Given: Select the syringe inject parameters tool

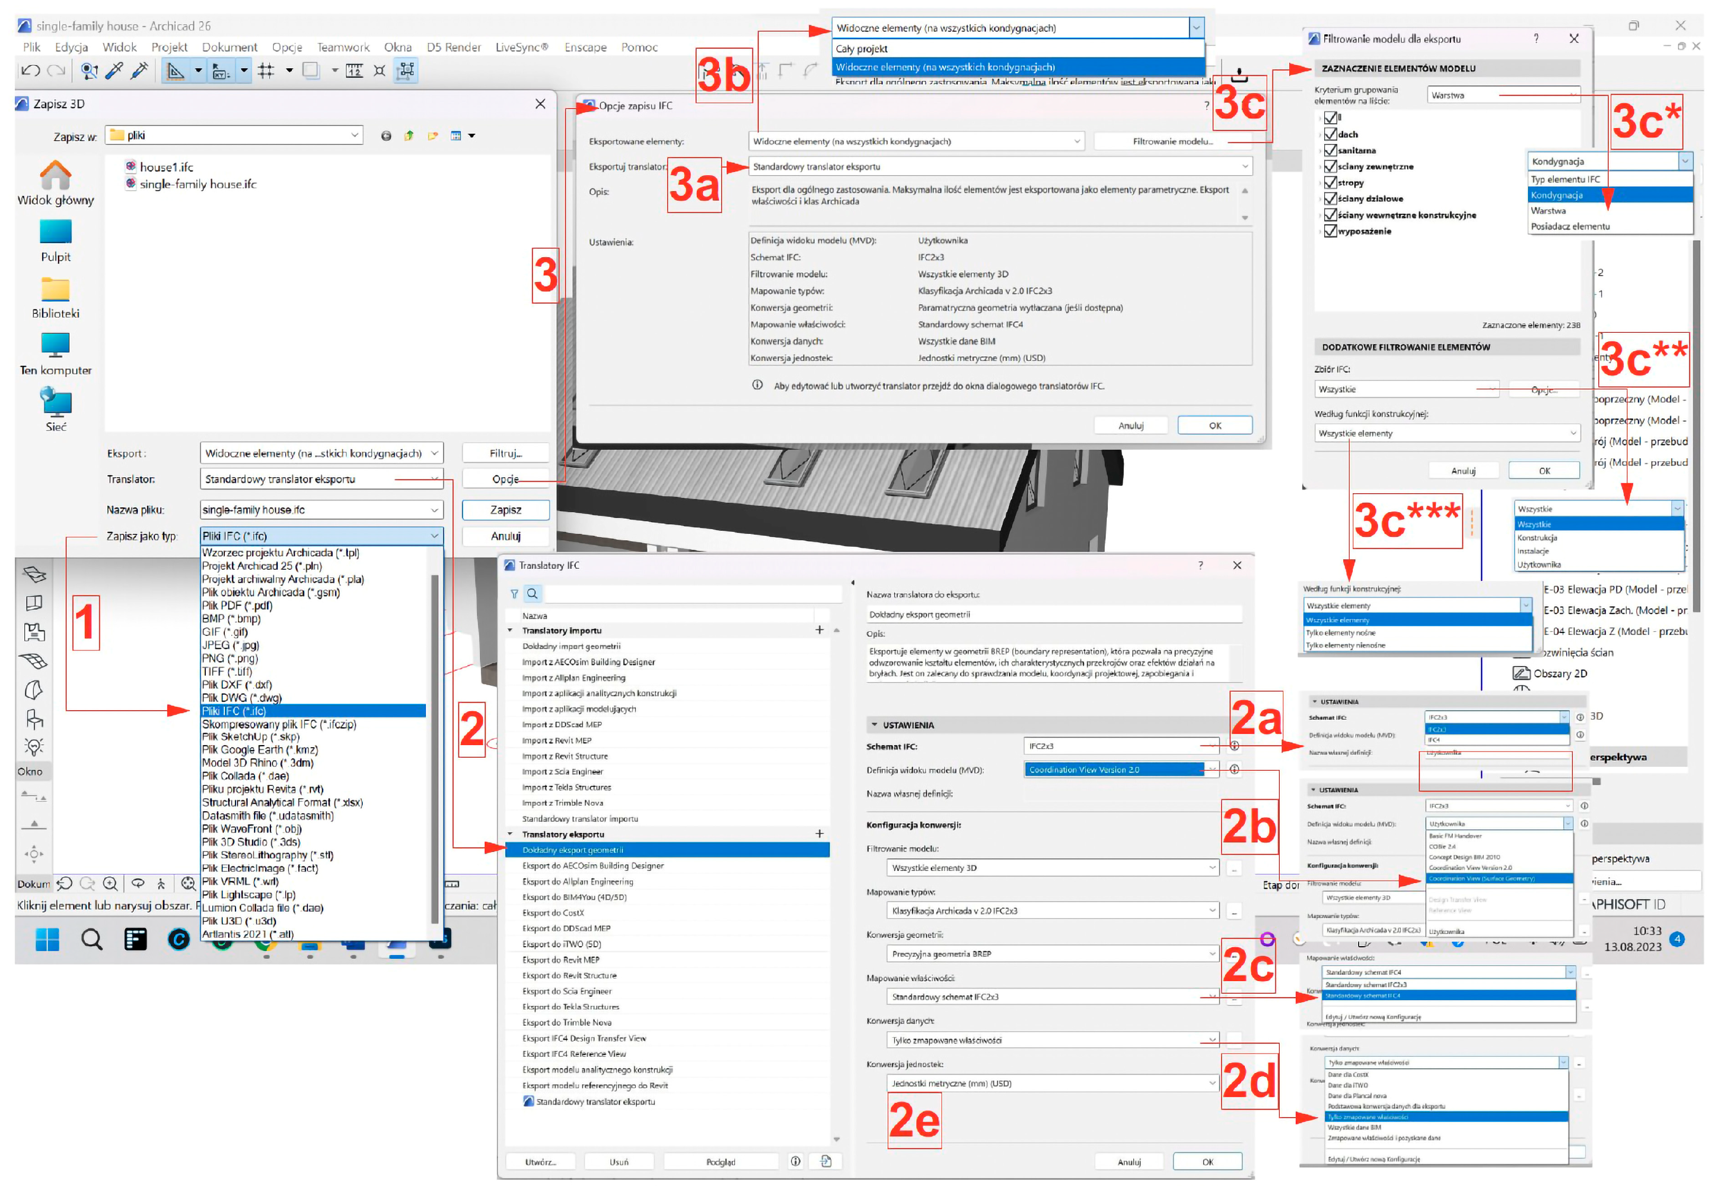Looking at the screenshot, I should pyautogui.click(x=140, y=71).
